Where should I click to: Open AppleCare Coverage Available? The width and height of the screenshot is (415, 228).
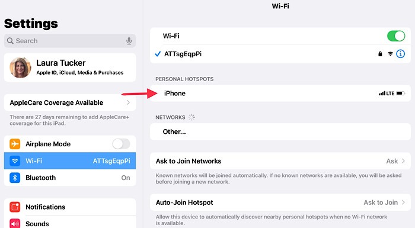click(70, 102)
